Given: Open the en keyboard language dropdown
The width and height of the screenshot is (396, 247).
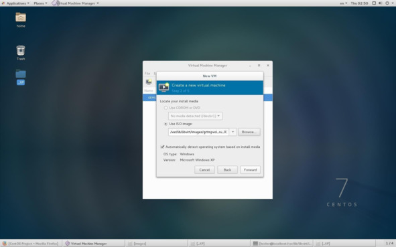Looking at the screenshot, I should (x=344, y=3).
